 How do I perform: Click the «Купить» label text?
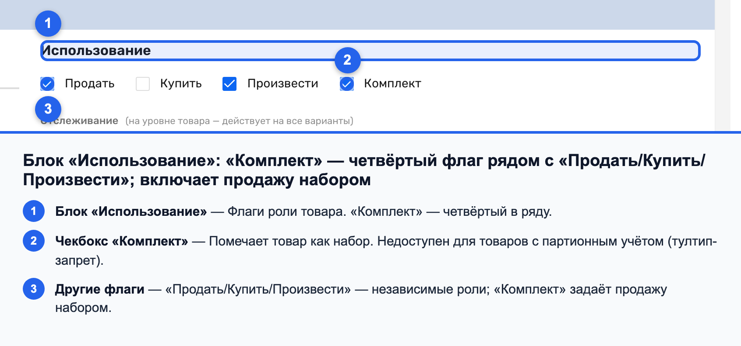coord(181,83)
